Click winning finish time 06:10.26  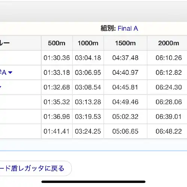[x=169, y=58]
